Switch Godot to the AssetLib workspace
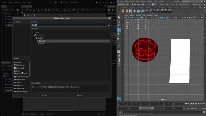Screen dimensions: 206x116 pos(73,2)
